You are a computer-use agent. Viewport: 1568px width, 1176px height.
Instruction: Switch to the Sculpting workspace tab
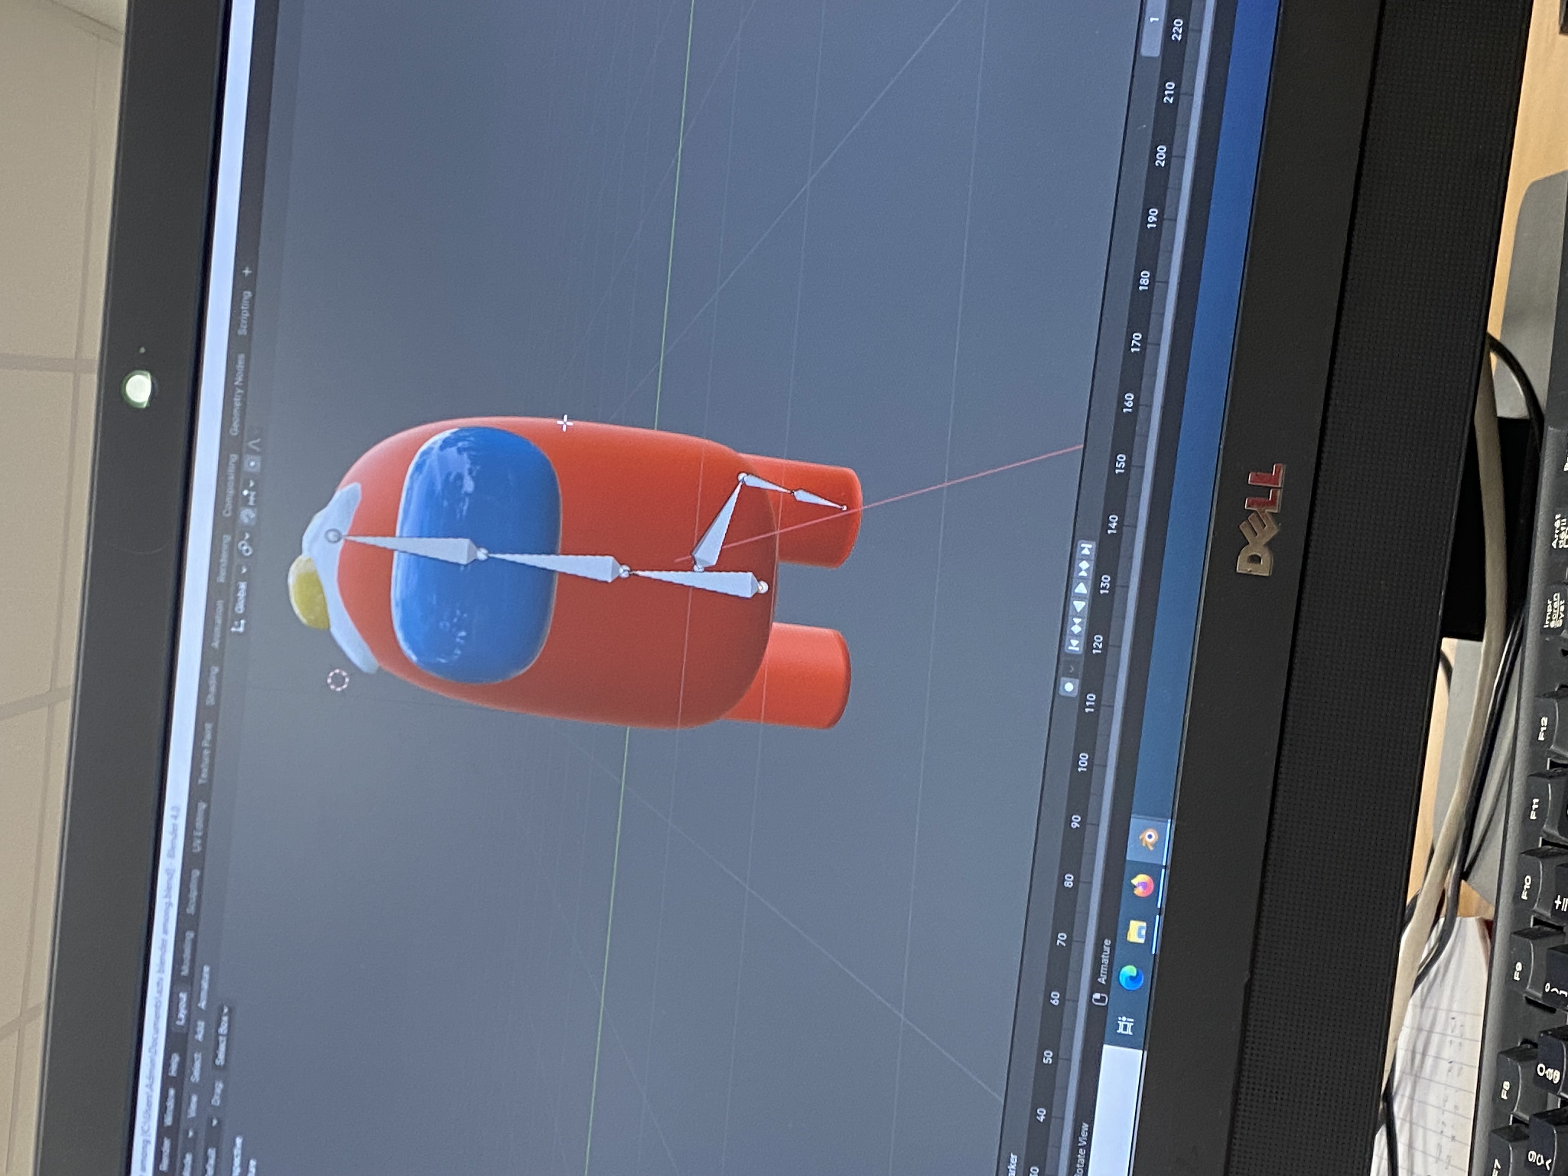pyautogui.click(x=193, y=891)
